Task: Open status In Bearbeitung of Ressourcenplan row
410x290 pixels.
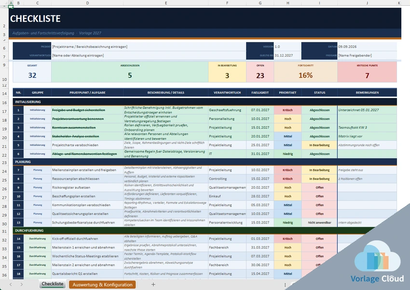Action: point(319,179)
